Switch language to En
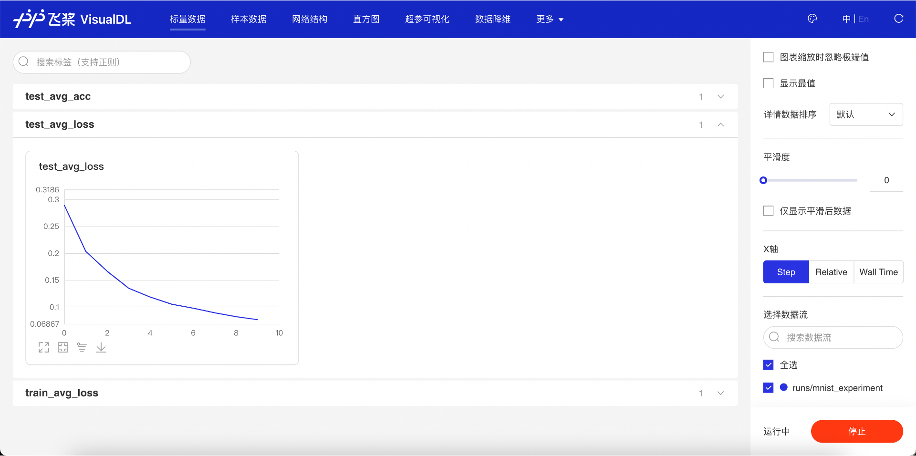The image size is (916, 456). pos(864,19)
